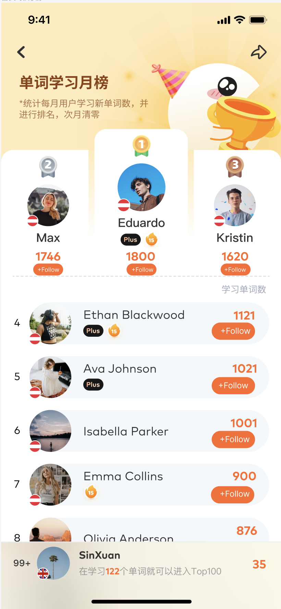
Task: Follow Emma Collins
Action: tap(233, 494)
